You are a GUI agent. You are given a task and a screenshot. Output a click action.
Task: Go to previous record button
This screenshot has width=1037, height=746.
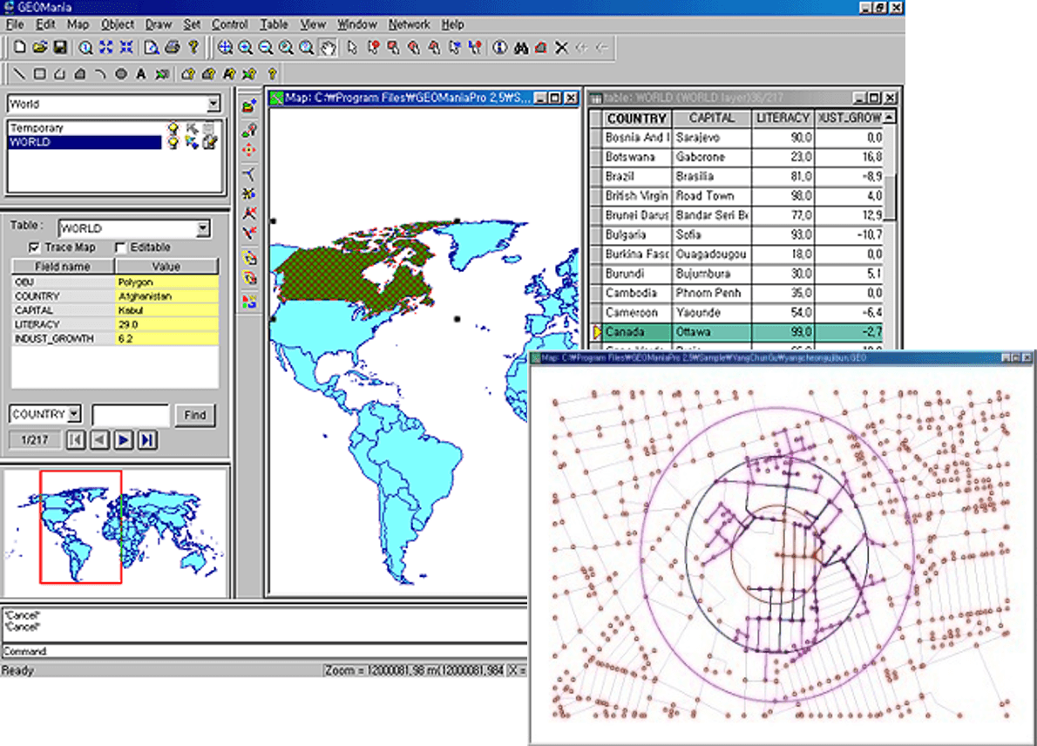(x=100, y=440)
